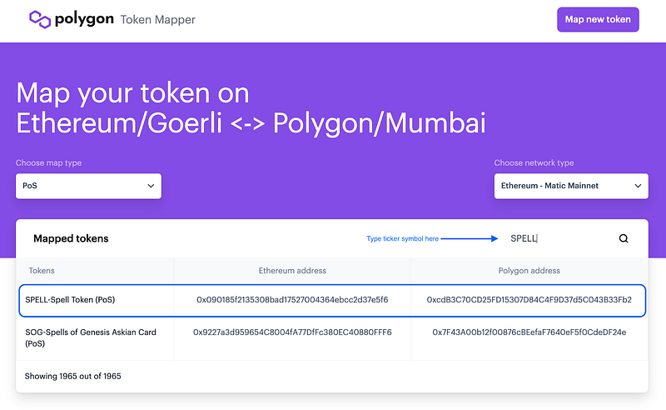Click the map type dropdown chevron
The height and width of the screenshot is (410, 666).
(151, 186)
